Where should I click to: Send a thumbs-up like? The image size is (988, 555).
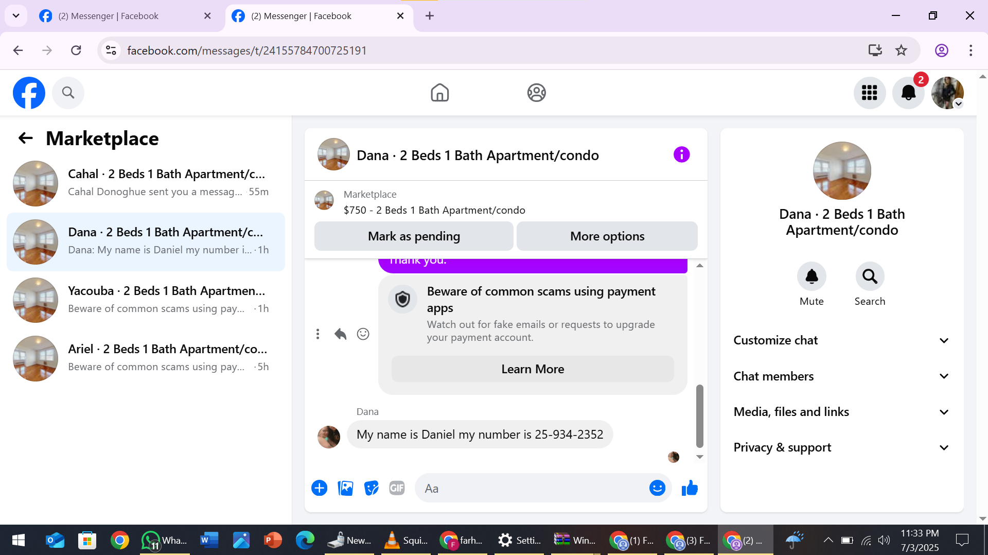[x=690, y=488]
